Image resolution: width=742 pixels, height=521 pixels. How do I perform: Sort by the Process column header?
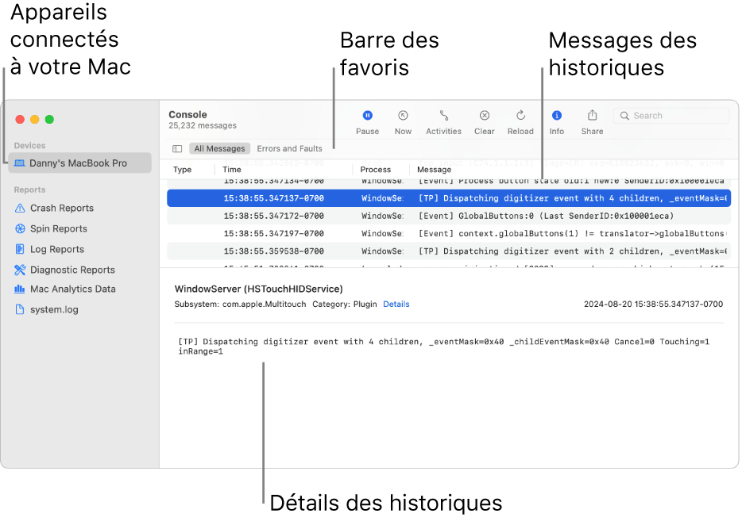[x=375, y=170]
